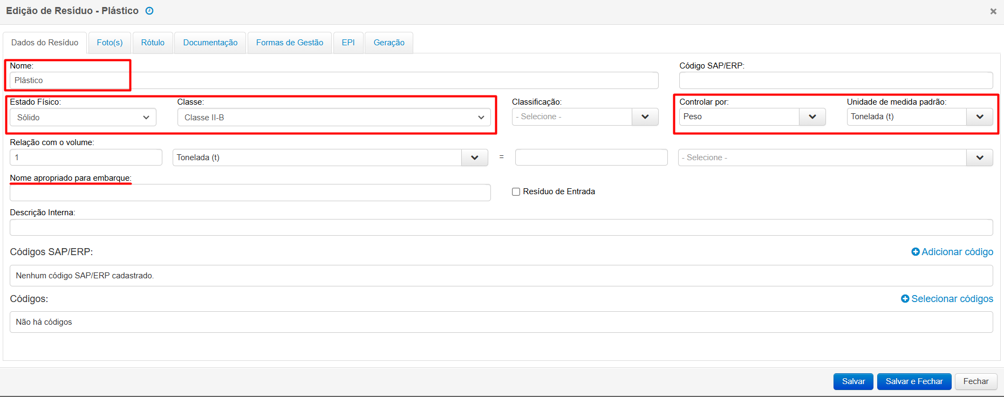Switch to the Foto(s) tab
This screenshot has width=1004, height=397.
point(110,43)
